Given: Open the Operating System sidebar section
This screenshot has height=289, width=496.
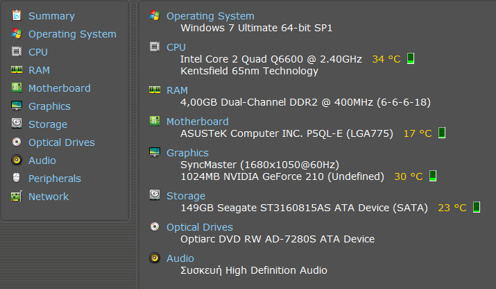Looking at the screenshot, I should coord(72,34).
